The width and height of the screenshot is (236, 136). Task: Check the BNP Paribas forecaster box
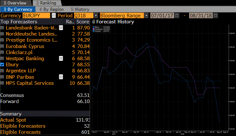[x=2, y=77]
